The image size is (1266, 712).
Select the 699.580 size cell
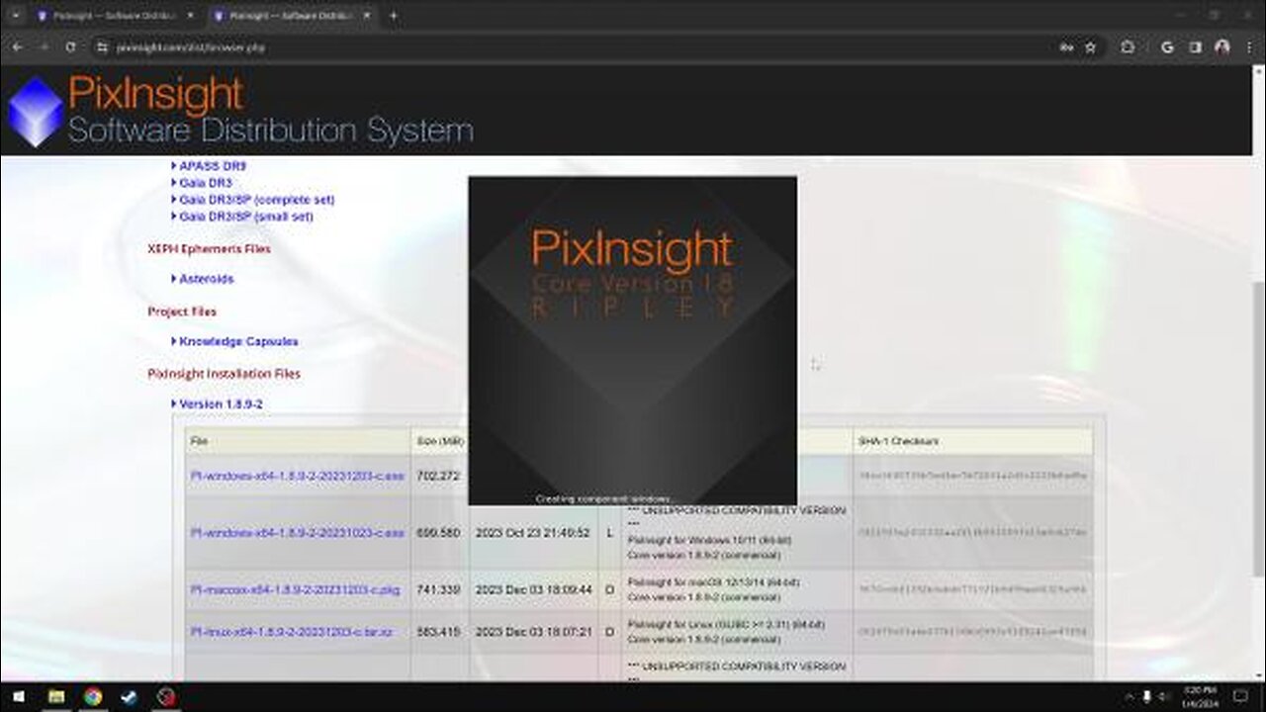point(439,533)
